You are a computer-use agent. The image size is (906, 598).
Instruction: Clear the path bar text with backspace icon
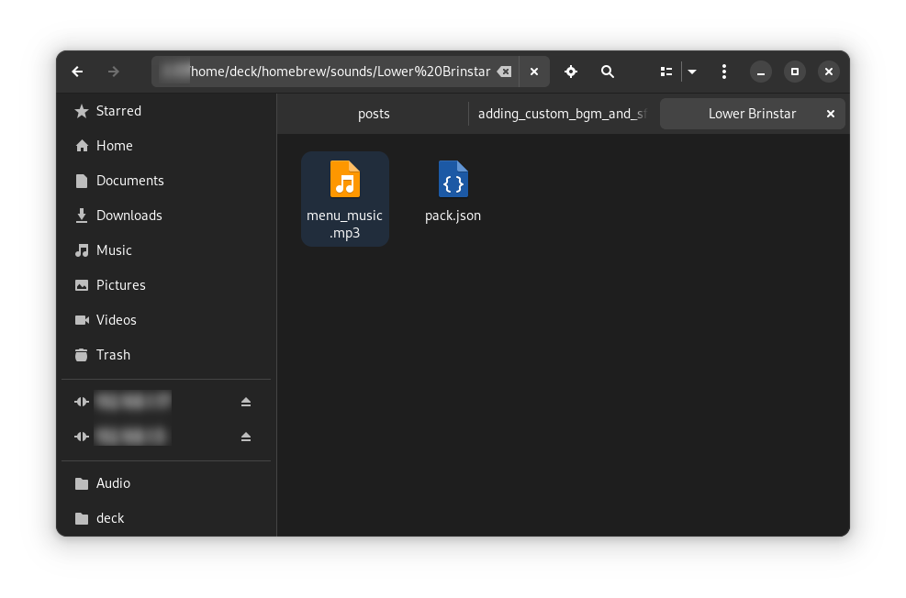pyautogui.click(x=505, y=72)
